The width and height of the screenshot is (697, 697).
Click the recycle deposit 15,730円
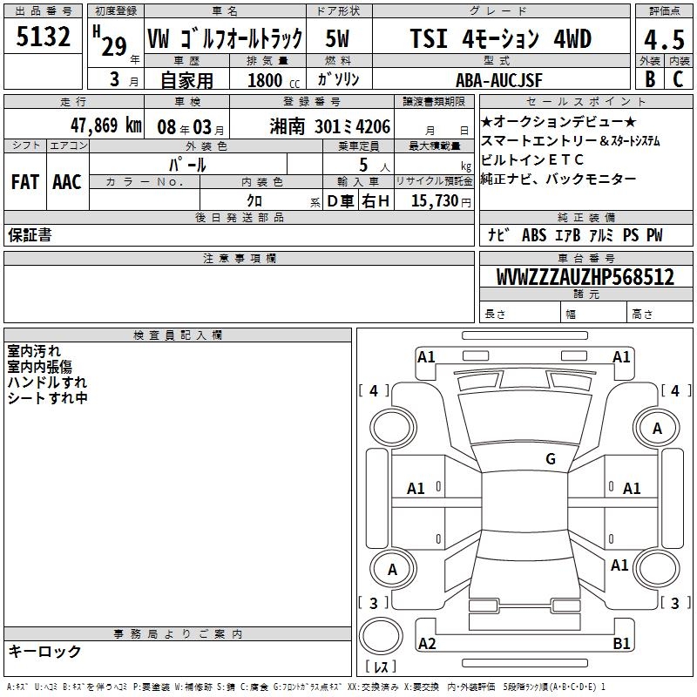441,201
